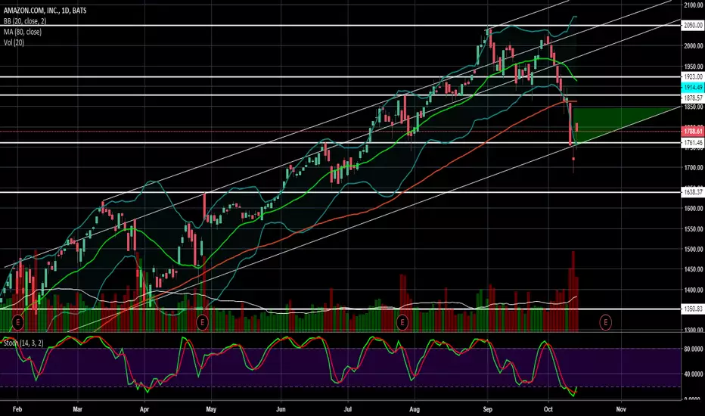705x416 pixels.
Task: Click the Mar label on time axis
Action: (77, 409)
